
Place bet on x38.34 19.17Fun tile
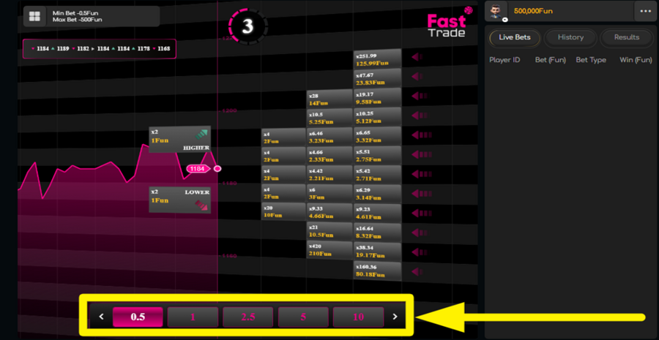pyautogui.click(x=377, y=252)
